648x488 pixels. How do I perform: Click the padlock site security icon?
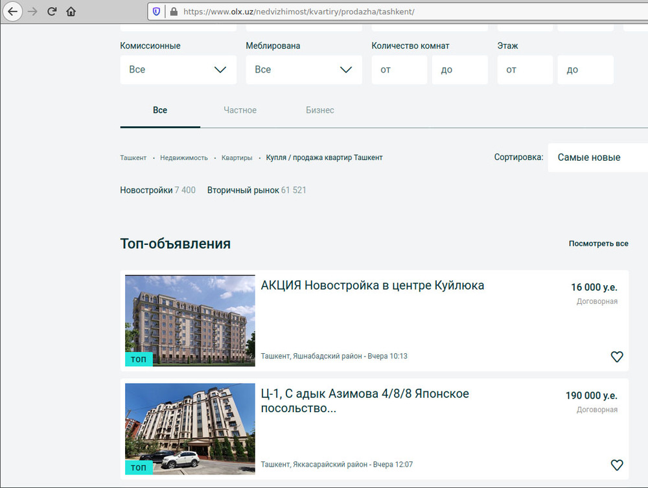(173, 12)
